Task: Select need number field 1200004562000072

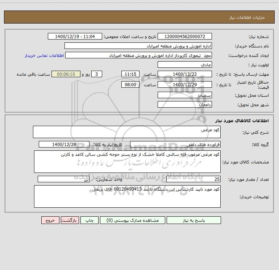Action: pos(185,36)
